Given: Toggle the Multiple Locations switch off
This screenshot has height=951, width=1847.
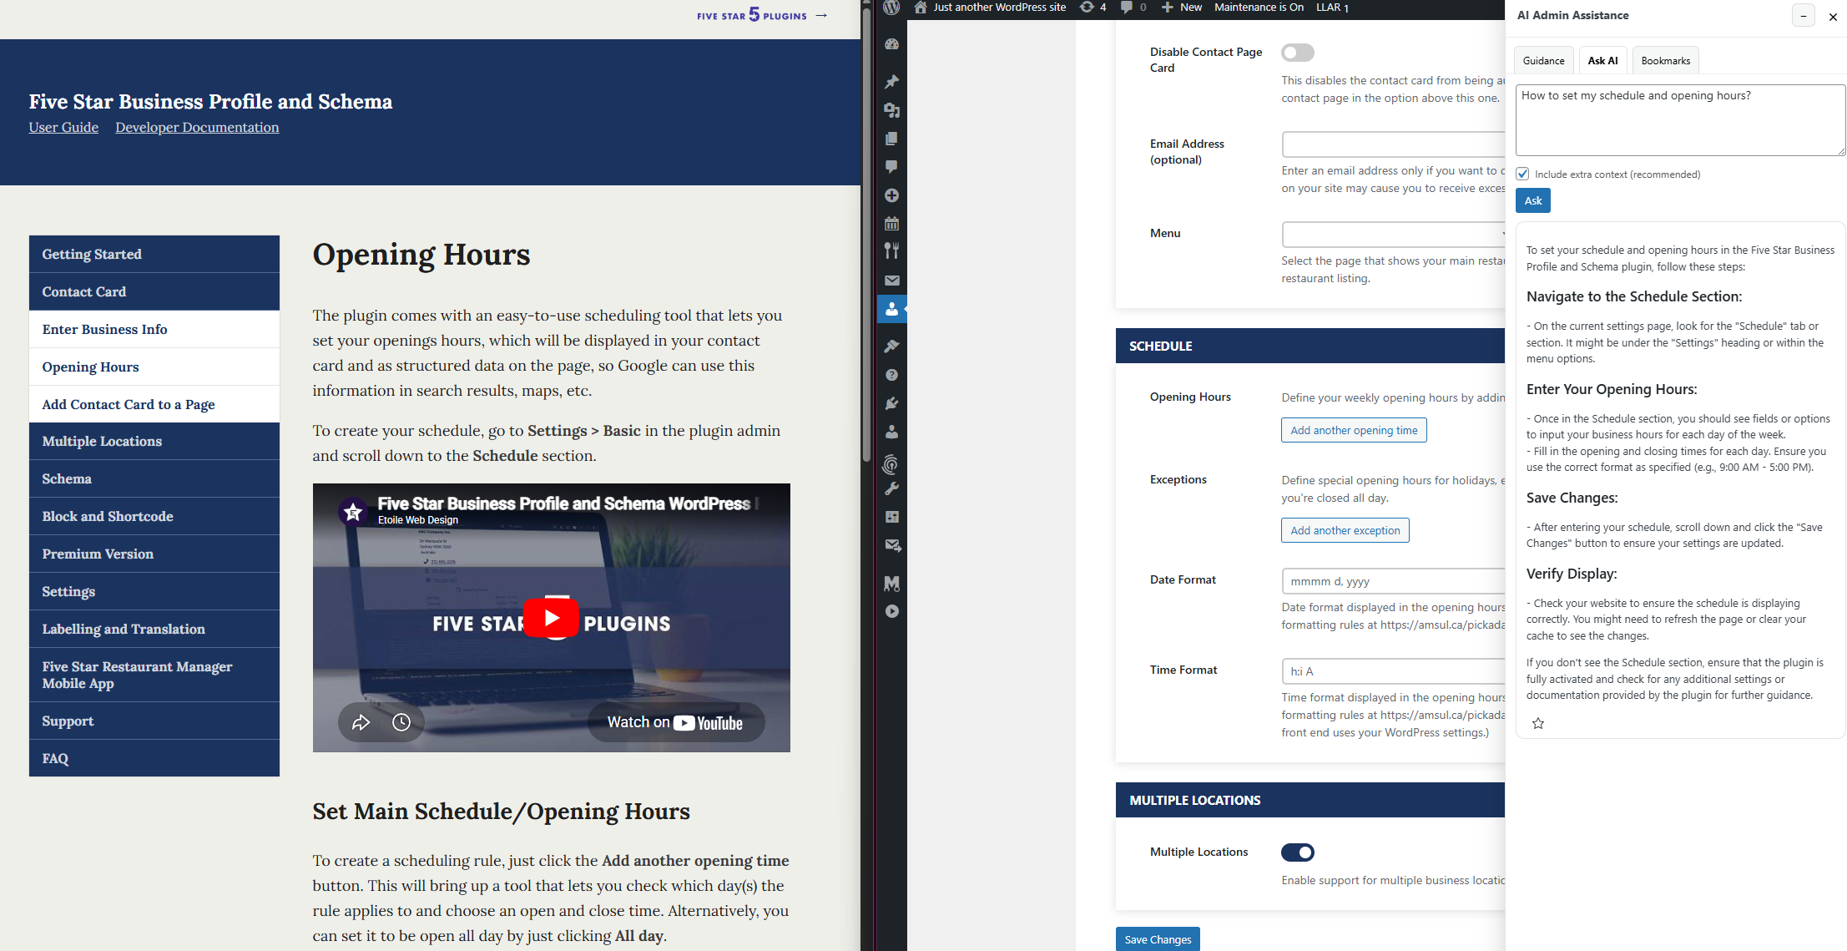Looking at the screenshot, I should click(1297, 852).
